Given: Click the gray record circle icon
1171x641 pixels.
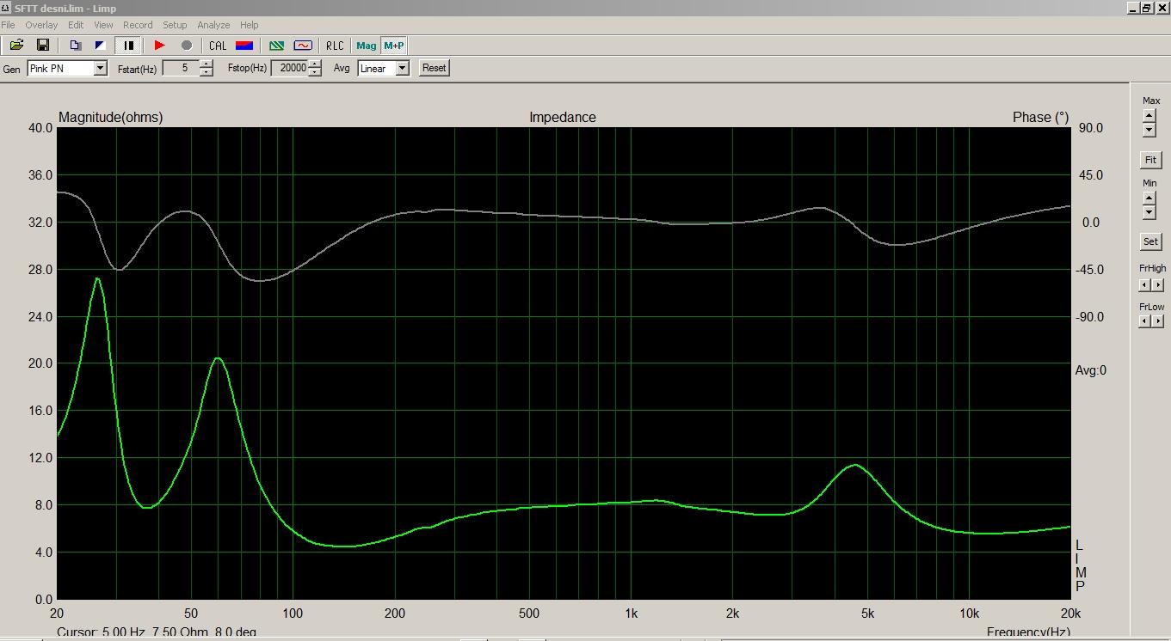Looking at the screenshot, I should click(x=186, y=46).
